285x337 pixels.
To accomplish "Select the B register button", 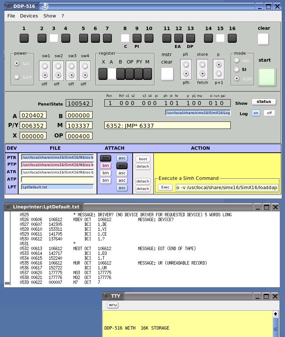I will (x=120, y=74).
